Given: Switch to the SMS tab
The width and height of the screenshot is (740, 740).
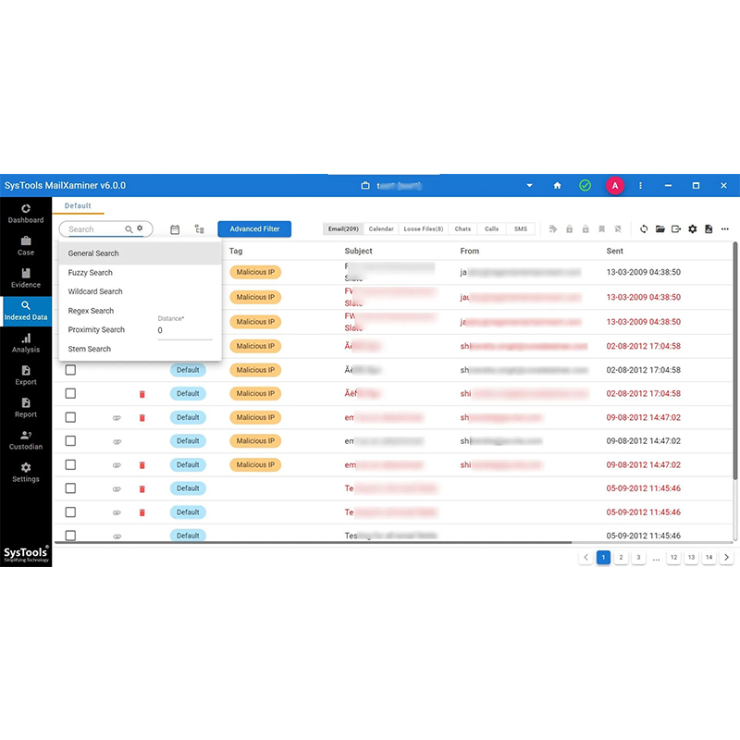Looking at the screenshot, I should tap(521, 228).
